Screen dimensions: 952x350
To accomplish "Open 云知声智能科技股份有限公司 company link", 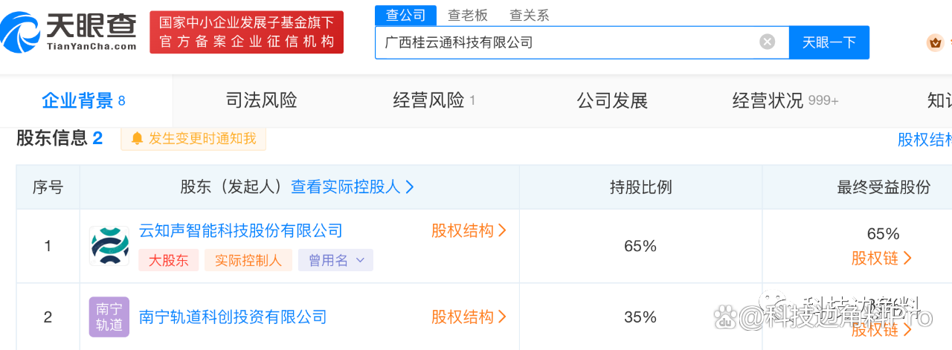I will pyautogui.click(x=241, y=230).
